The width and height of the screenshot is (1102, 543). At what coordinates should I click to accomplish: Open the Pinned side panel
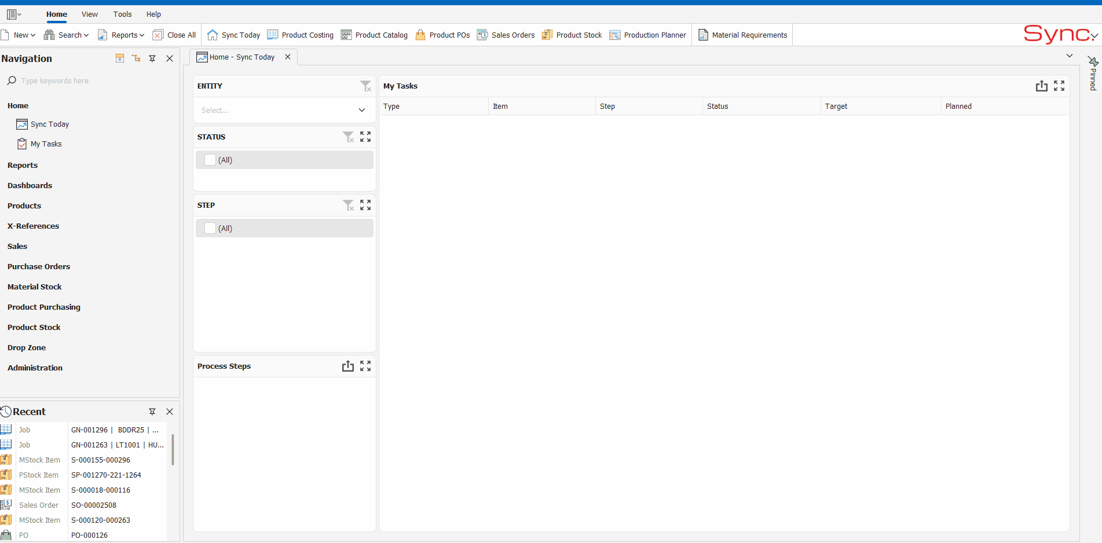click(x=1093, y=74)
